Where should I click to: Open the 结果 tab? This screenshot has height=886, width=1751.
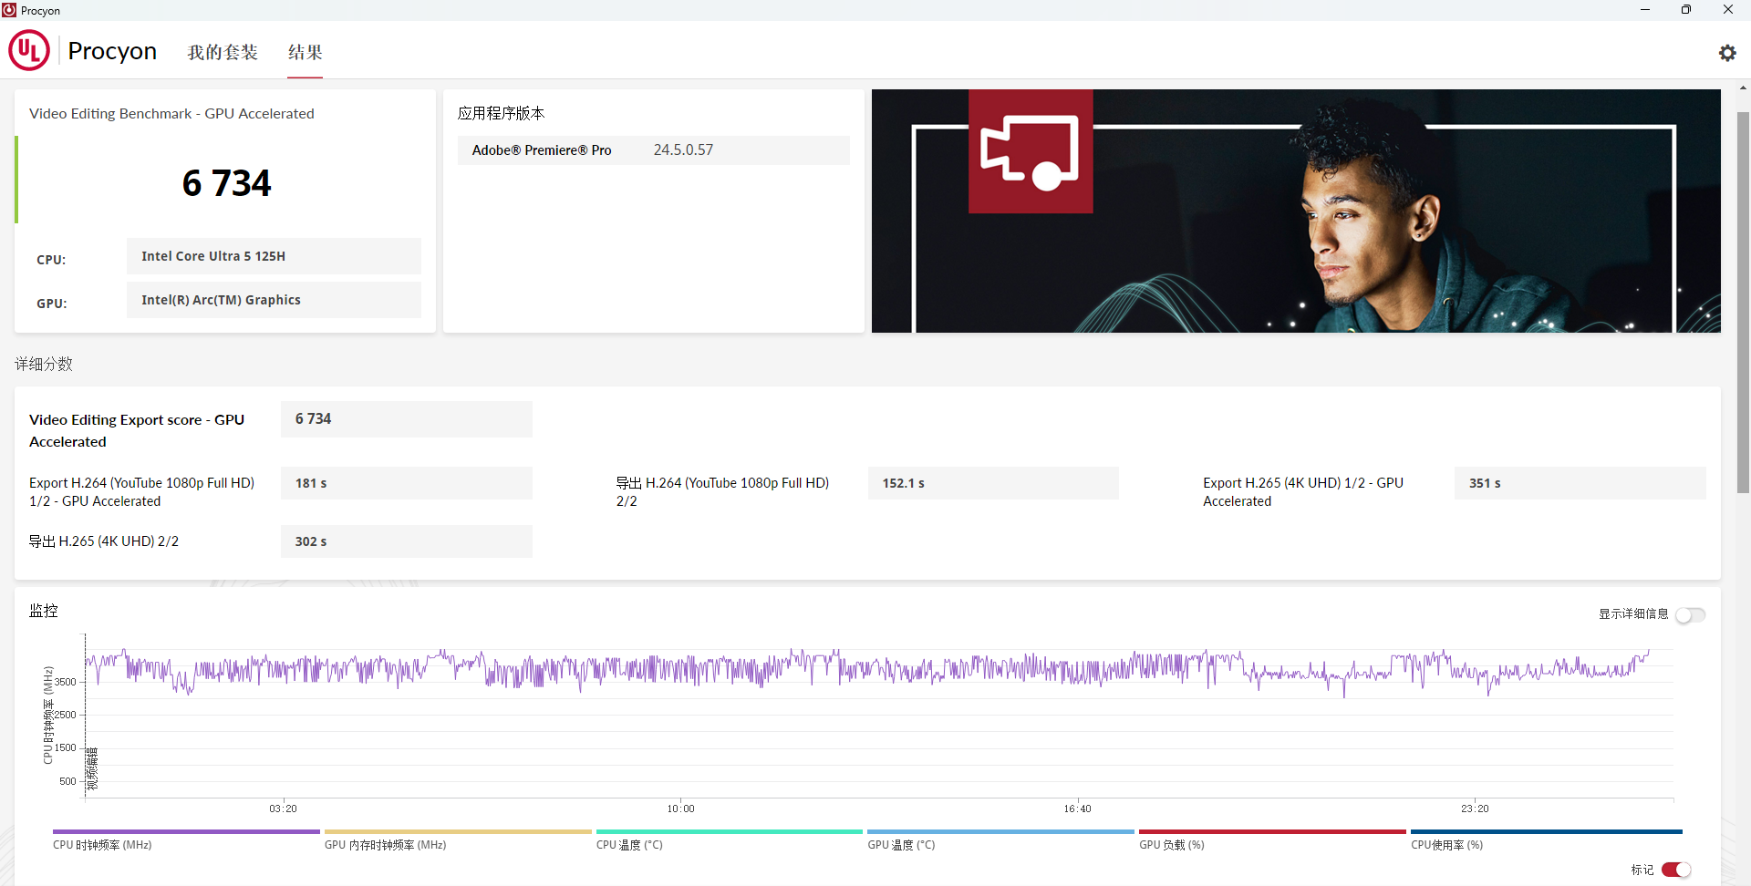(x=305, y=53)
